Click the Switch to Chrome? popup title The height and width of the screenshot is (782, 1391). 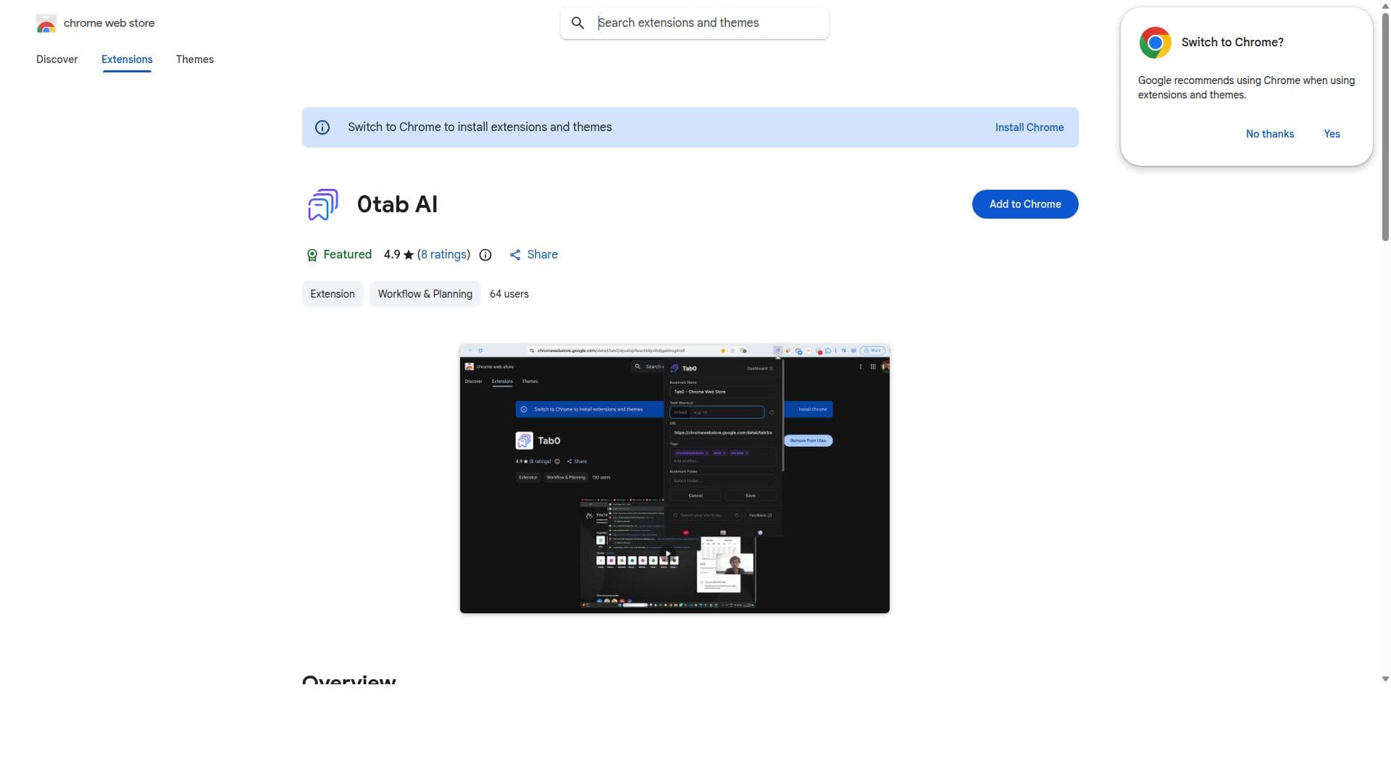tap(1232, 43)
